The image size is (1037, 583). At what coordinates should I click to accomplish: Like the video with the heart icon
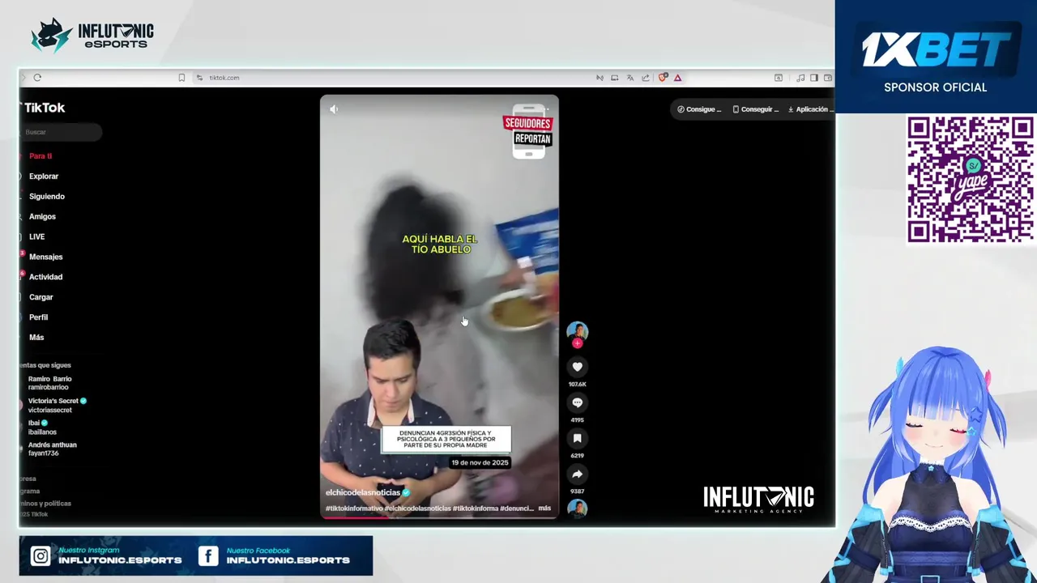point(577,367)
